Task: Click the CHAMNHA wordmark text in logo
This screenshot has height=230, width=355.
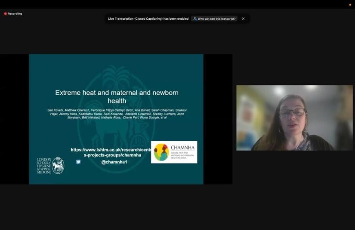Action: 182,148
